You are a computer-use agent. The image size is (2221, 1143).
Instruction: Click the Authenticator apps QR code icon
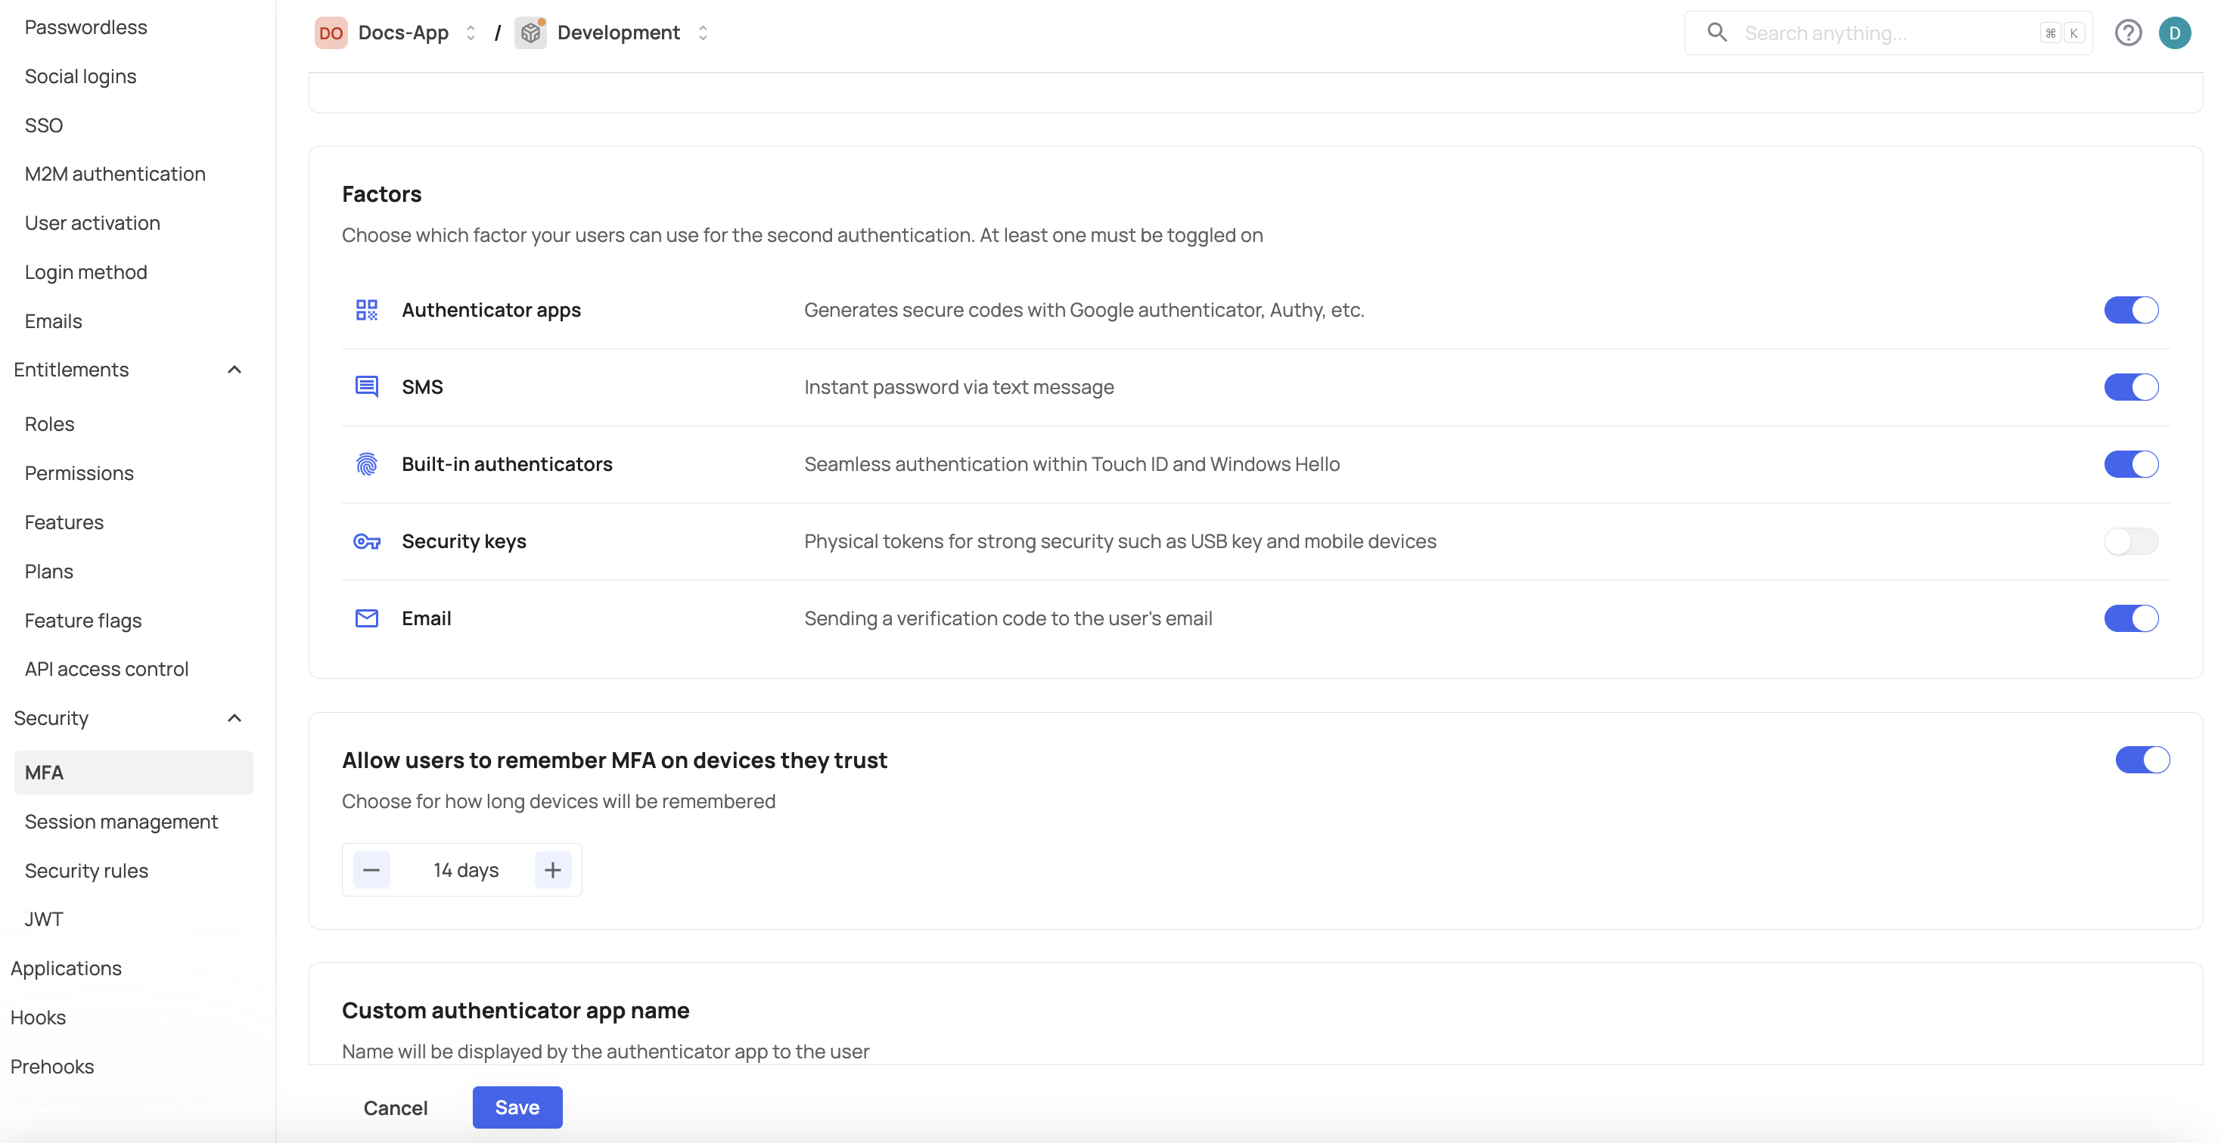(x=366, y=310)
